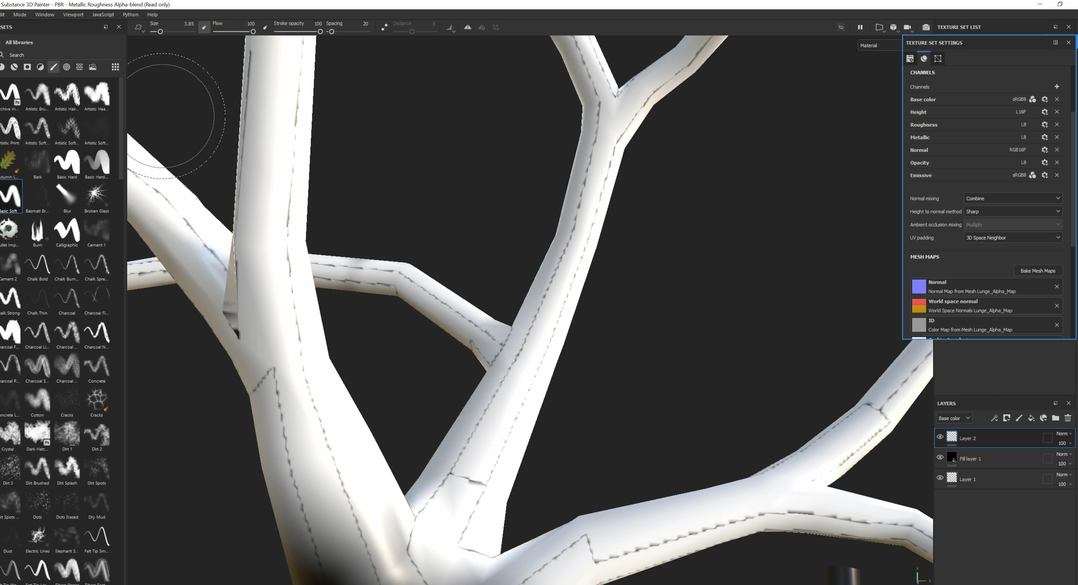The image size is (1078, 585).
Task: Add a paint layer with brush icon
Action: (1019, 418)
